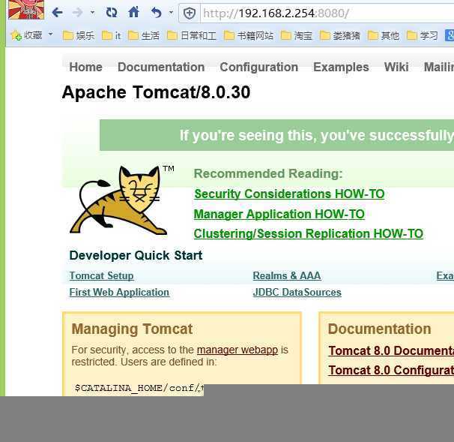The width and height of the screenshot is (454, 442).
Task: Select the Home nav item
Action: coord(85,67)
